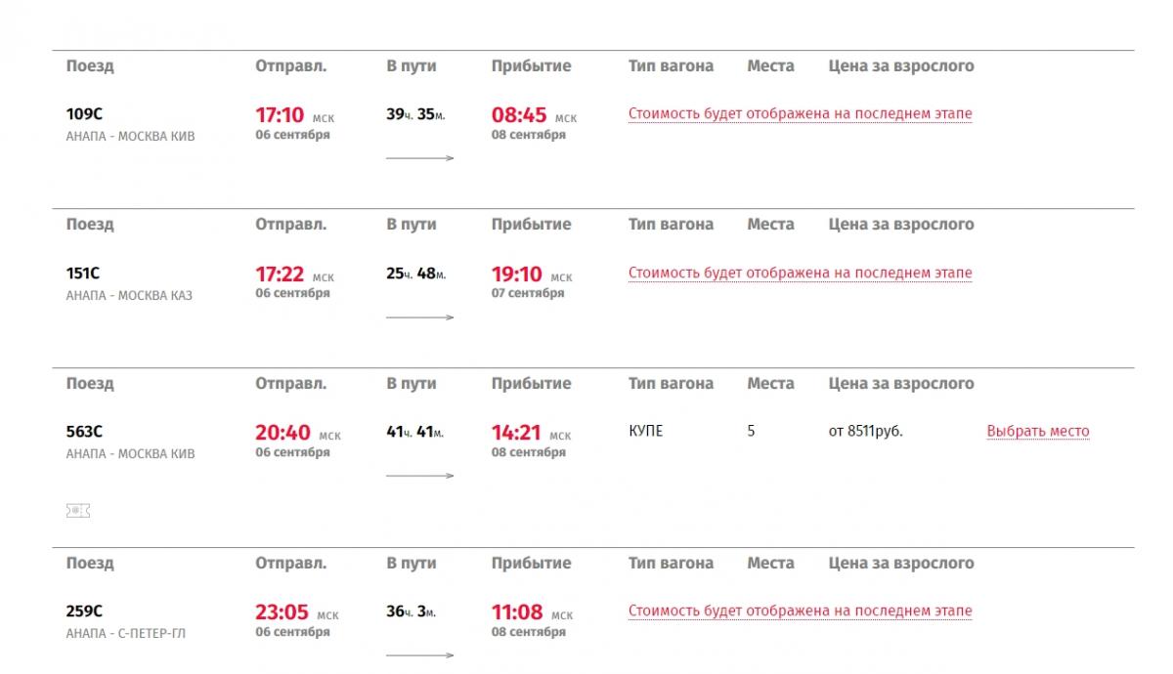
Task: Click the route arrow for train 151С
Action: [x=420, y=316]
